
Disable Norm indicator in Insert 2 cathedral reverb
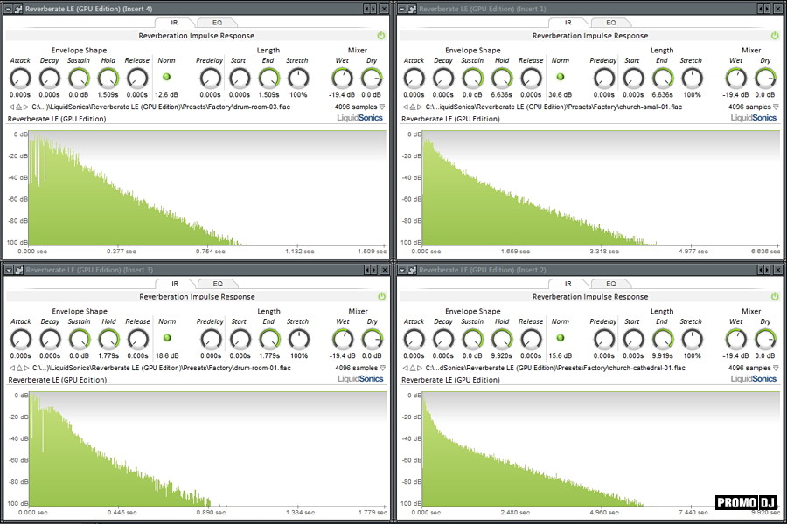coord(561,338)
